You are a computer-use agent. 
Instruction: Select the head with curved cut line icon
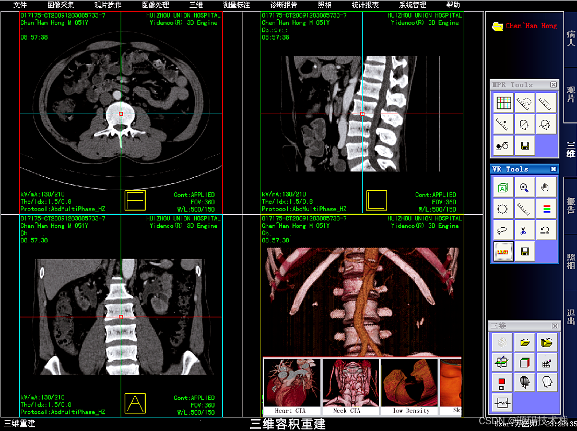click(545, 125)
